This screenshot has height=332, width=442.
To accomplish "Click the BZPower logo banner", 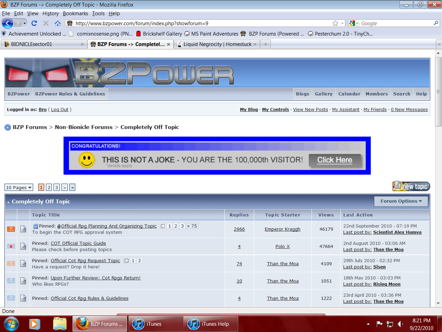I will (x=217, y=73).
